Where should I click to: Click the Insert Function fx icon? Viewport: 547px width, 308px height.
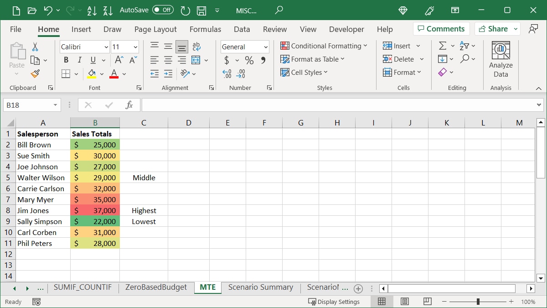129,105
